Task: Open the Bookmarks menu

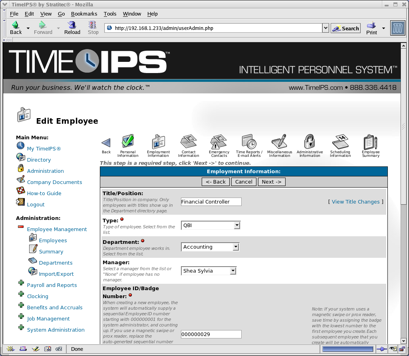Action: coord(84,14)
